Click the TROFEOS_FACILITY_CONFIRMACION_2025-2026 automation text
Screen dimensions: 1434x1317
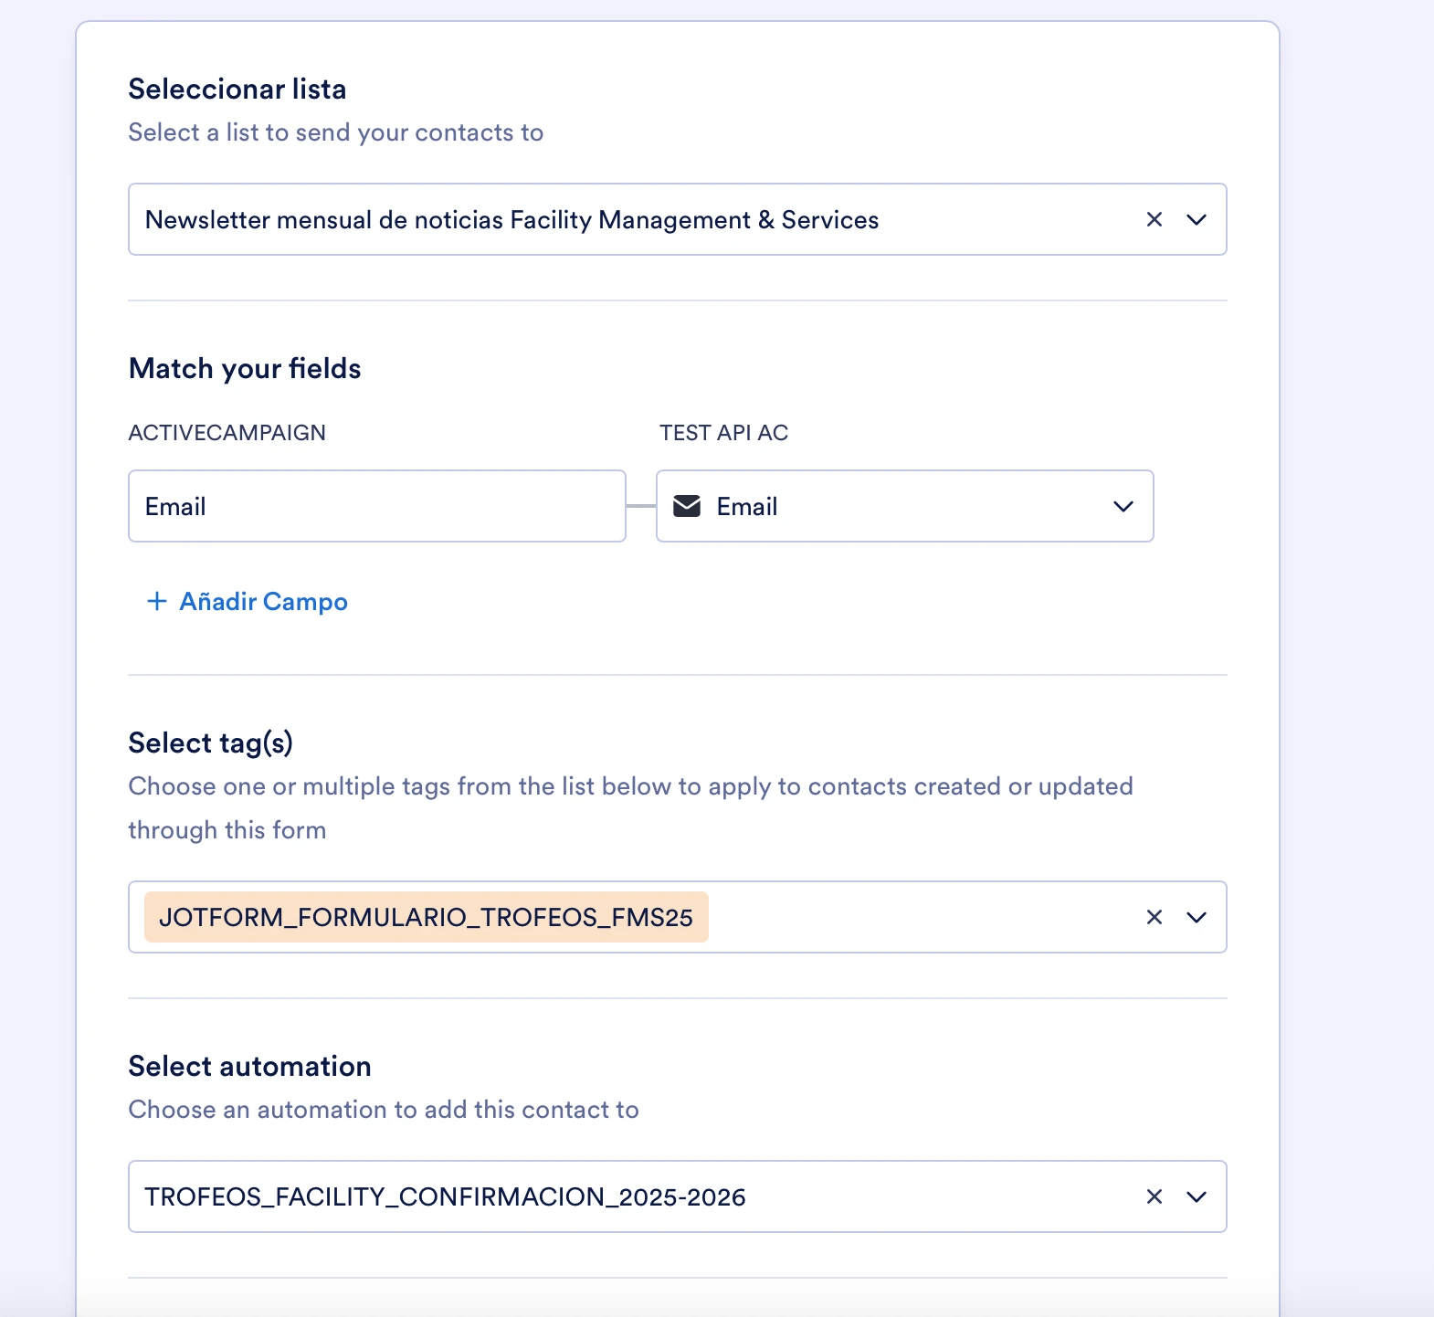click(445, 1197)
